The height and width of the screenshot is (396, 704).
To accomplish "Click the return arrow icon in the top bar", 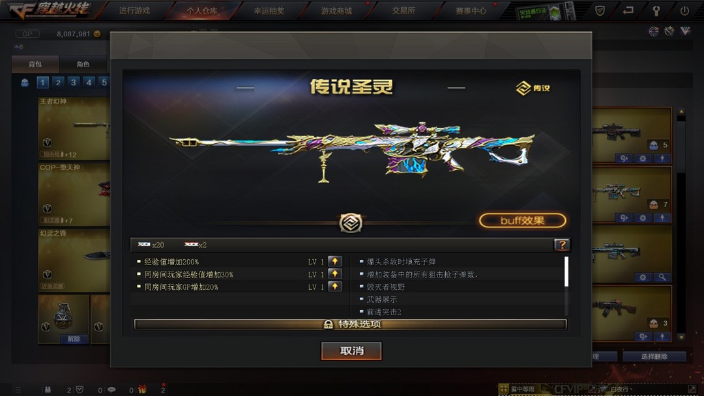I will click(628, 11).
